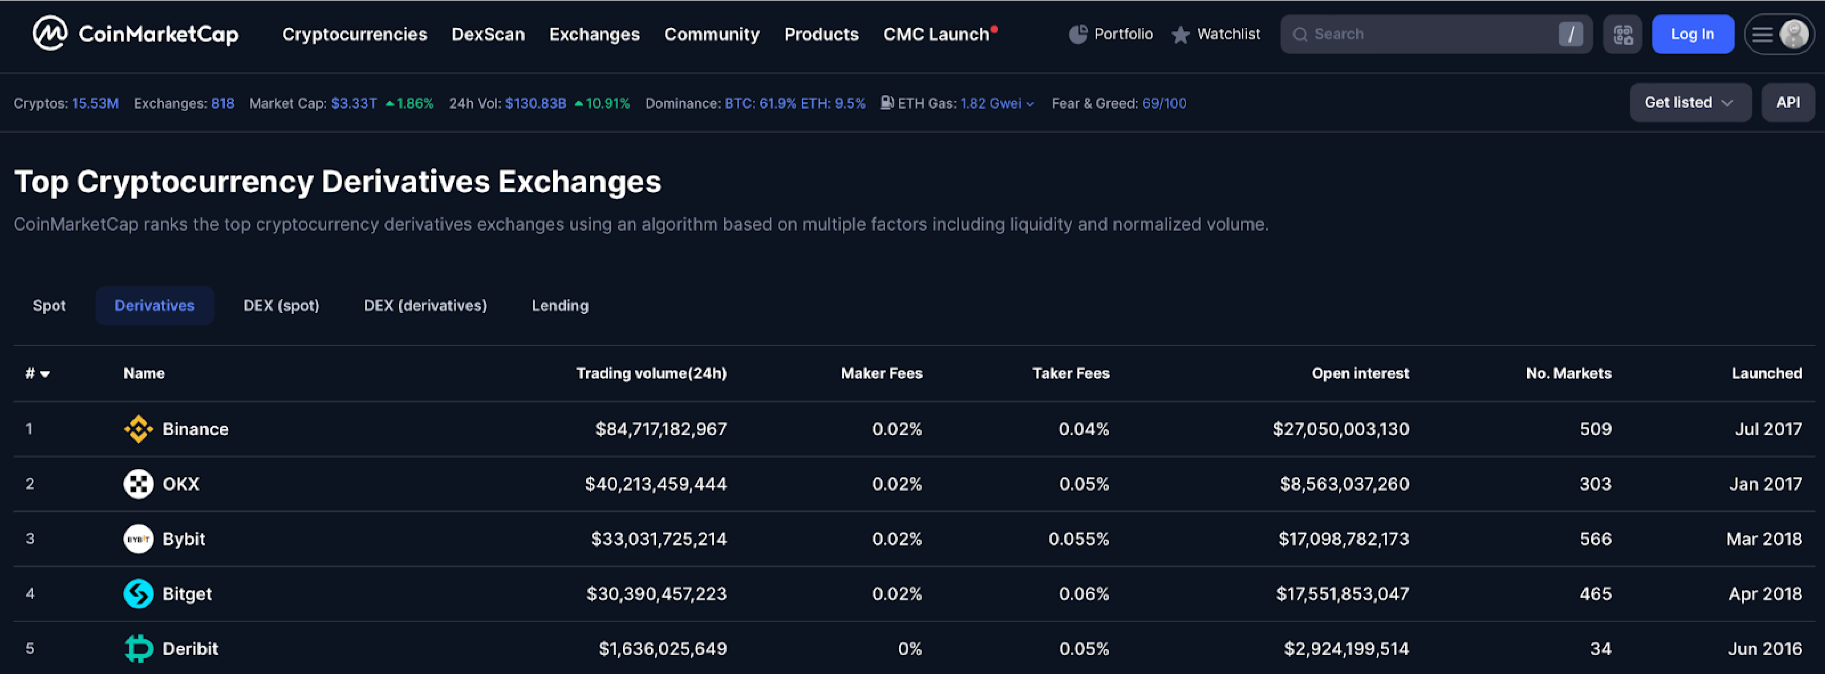The image size is (1825, 674).
Task: Click the Bitget logo icon
Action: pos(138,594)
